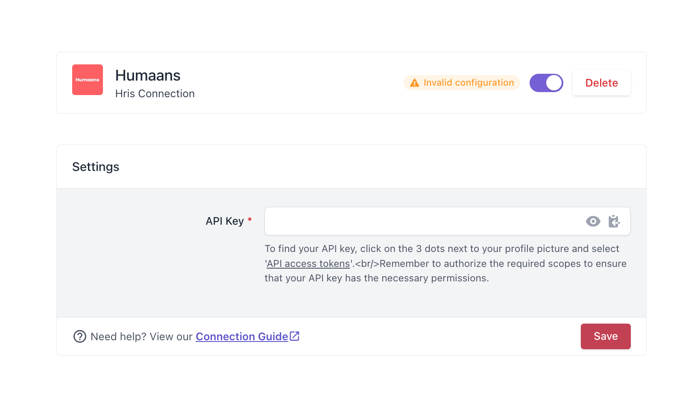Click the question mark help icon

click(80, 336)
